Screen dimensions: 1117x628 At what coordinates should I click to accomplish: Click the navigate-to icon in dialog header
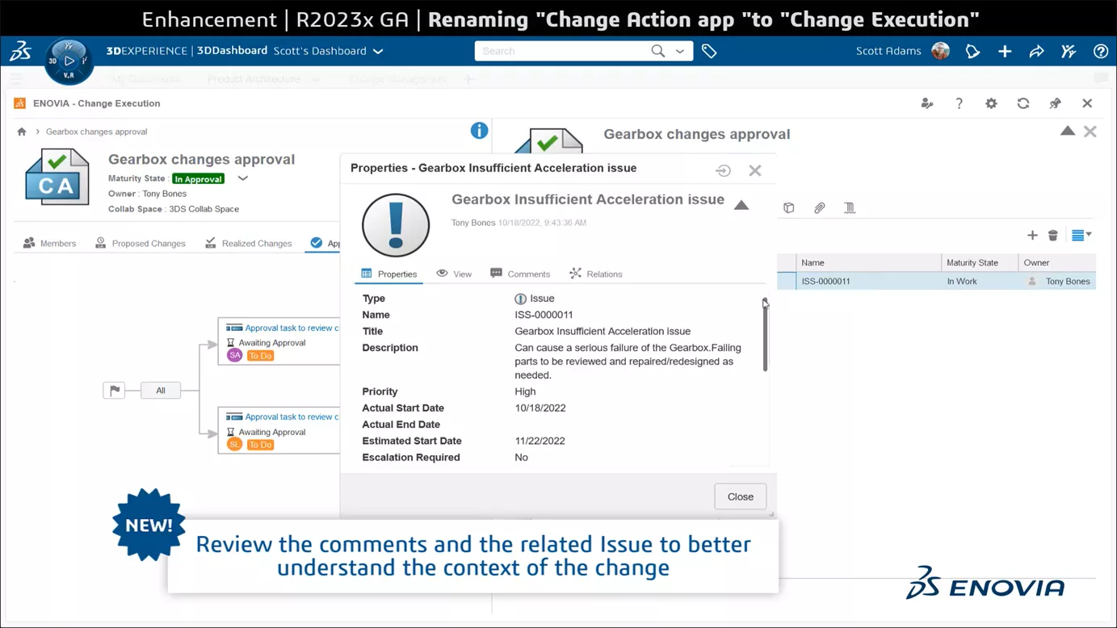pos(723,170)
